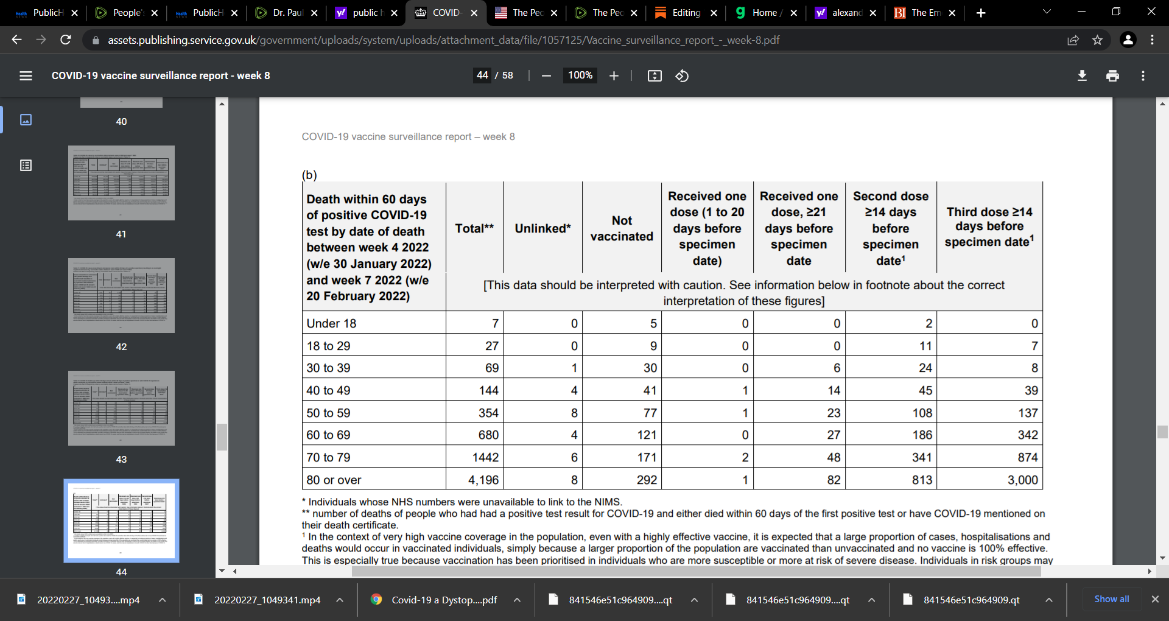Click the zoom percentage field
The width and height of the screenshot is (1169, 621).
[x=580, y=75]
